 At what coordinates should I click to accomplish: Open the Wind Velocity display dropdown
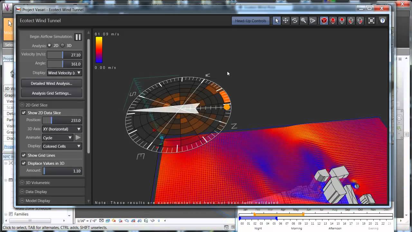pyautogui.click(x=64, y=72)
